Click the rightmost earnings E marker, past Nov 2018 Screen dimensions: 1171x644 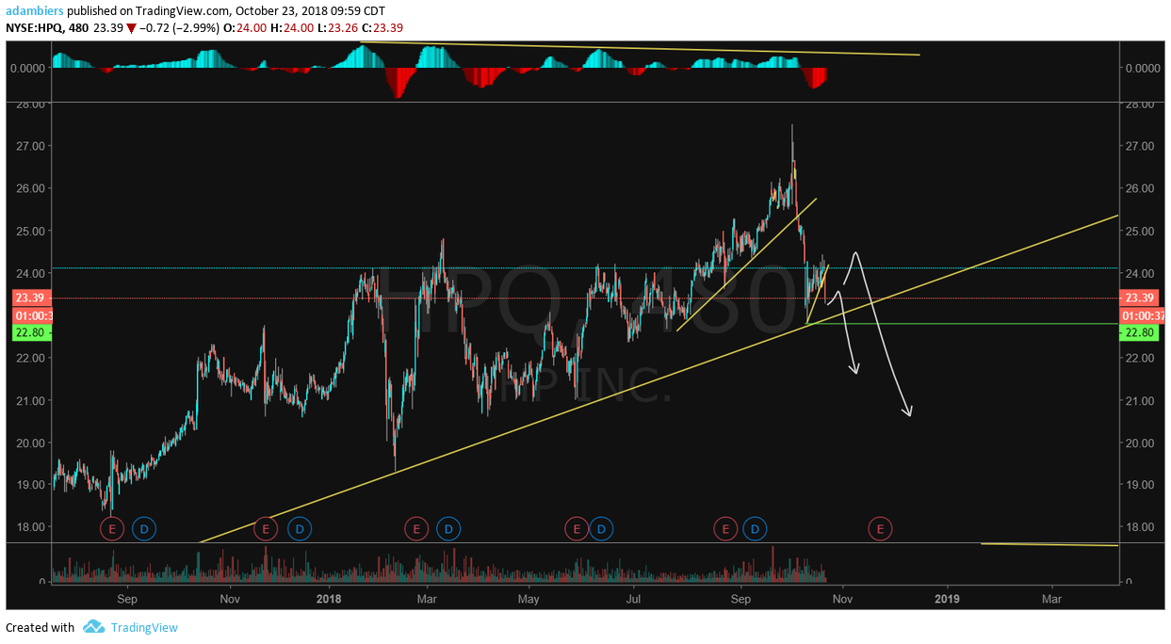pos(880,529)
